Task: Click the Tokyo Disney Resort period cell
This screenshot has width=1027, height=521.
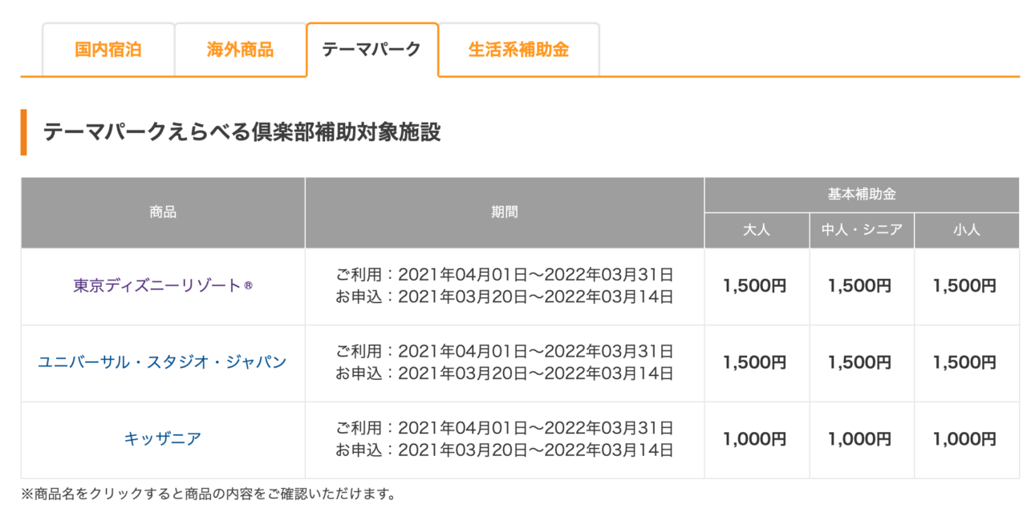Action: click(505, 286)
